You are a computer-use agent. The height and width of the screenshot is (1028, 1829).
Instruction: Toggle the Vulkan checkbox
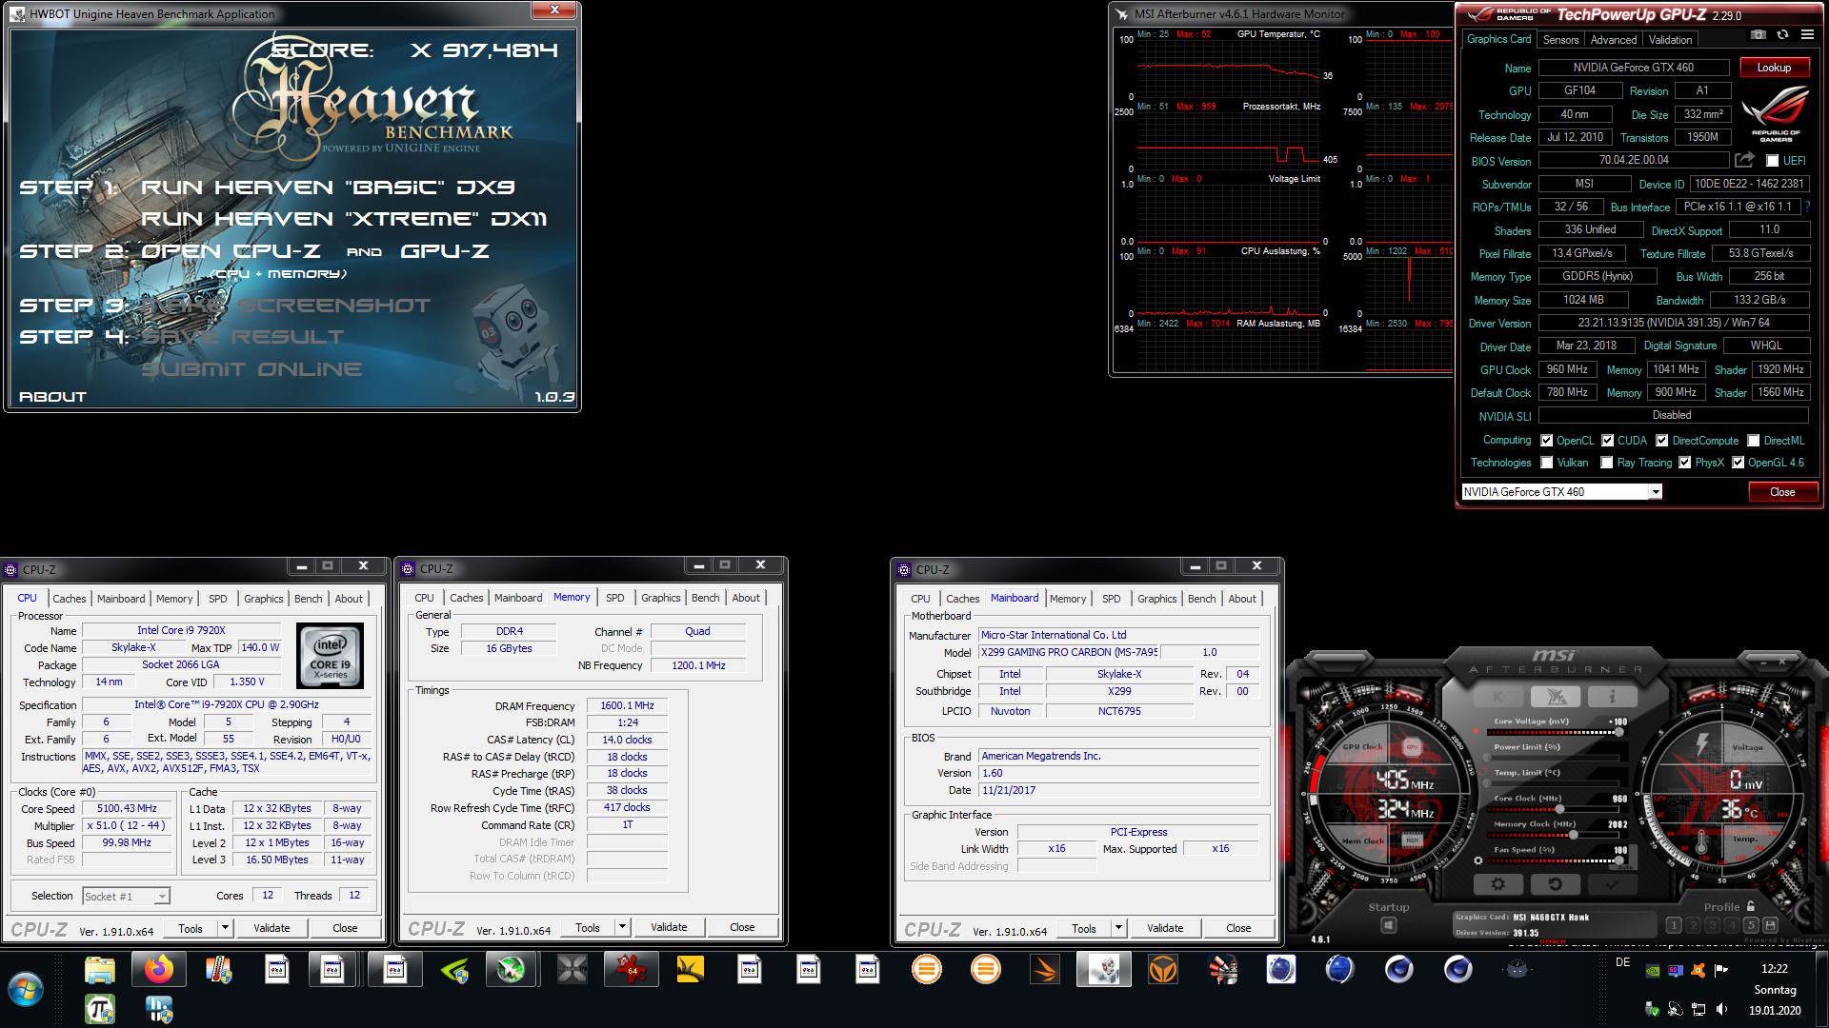[x=1547, y=463]
